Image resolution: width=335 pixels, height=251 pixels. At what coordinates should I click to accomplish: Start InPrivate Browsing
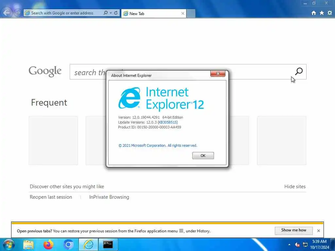(109, 197)
